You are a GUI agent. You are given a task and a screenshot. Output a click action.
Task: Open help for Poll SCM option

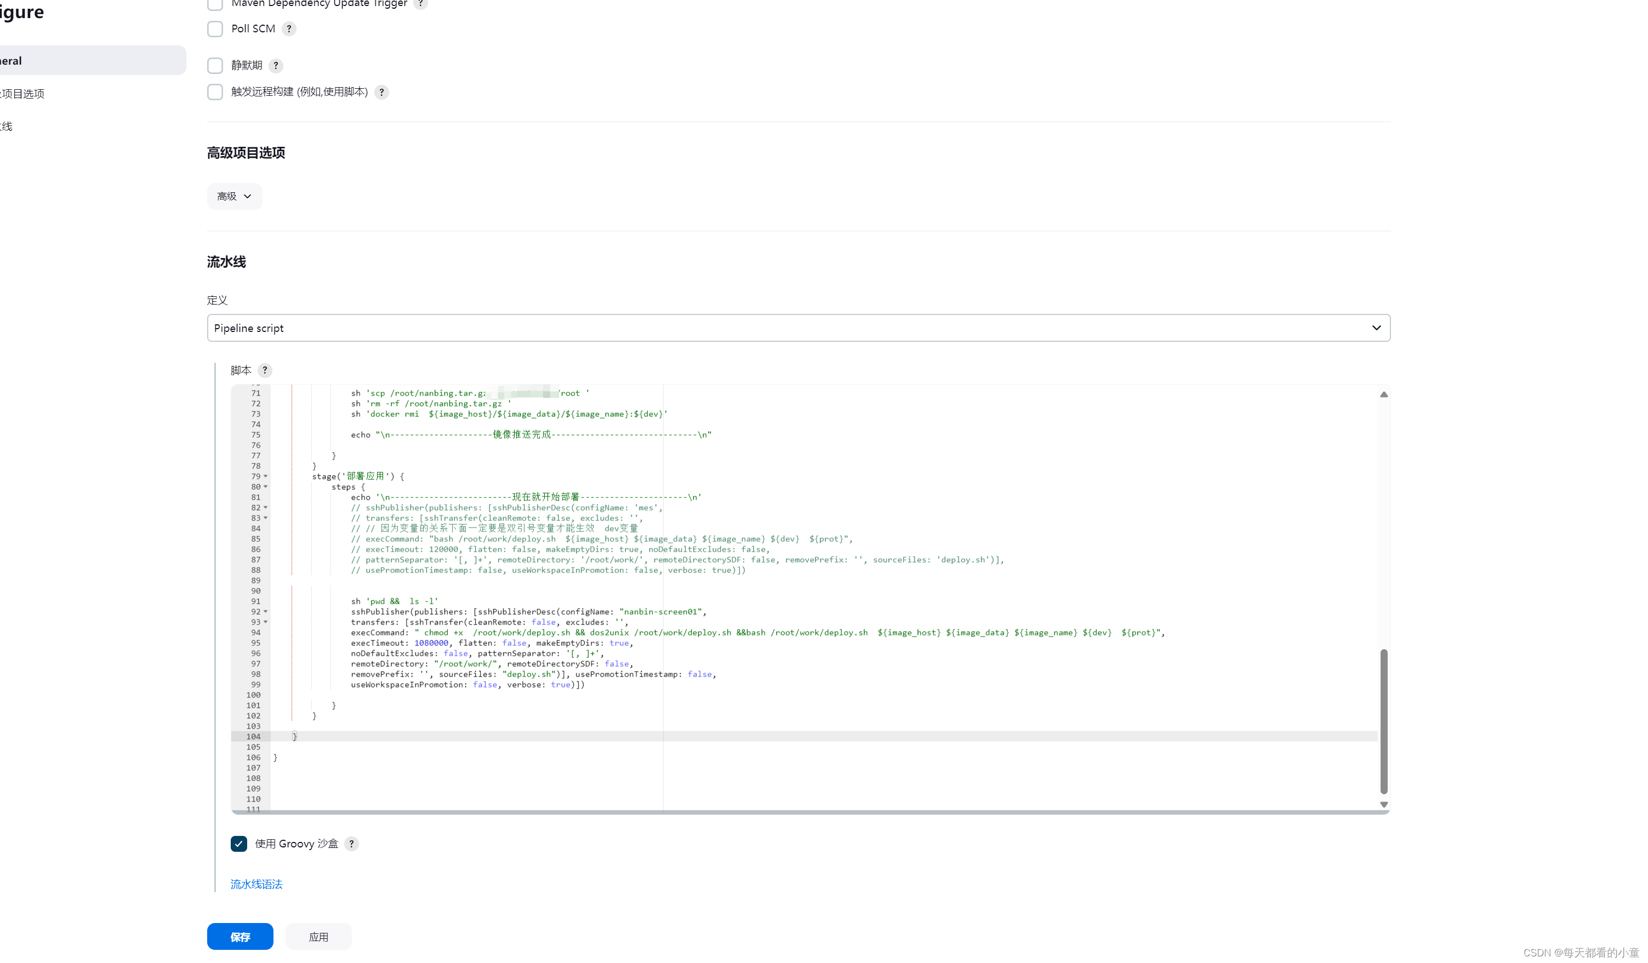coord(288,29)
